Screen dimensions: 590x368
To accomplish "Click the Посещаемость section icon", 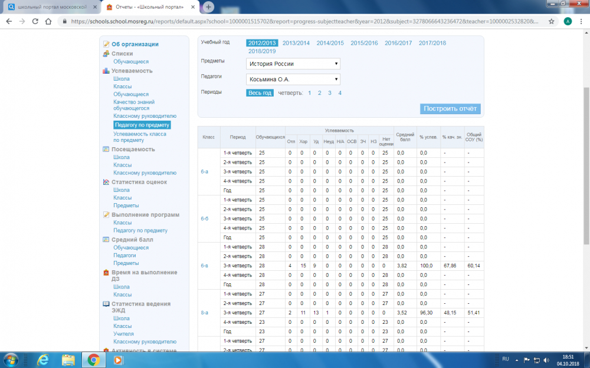I will pos(106,149).
